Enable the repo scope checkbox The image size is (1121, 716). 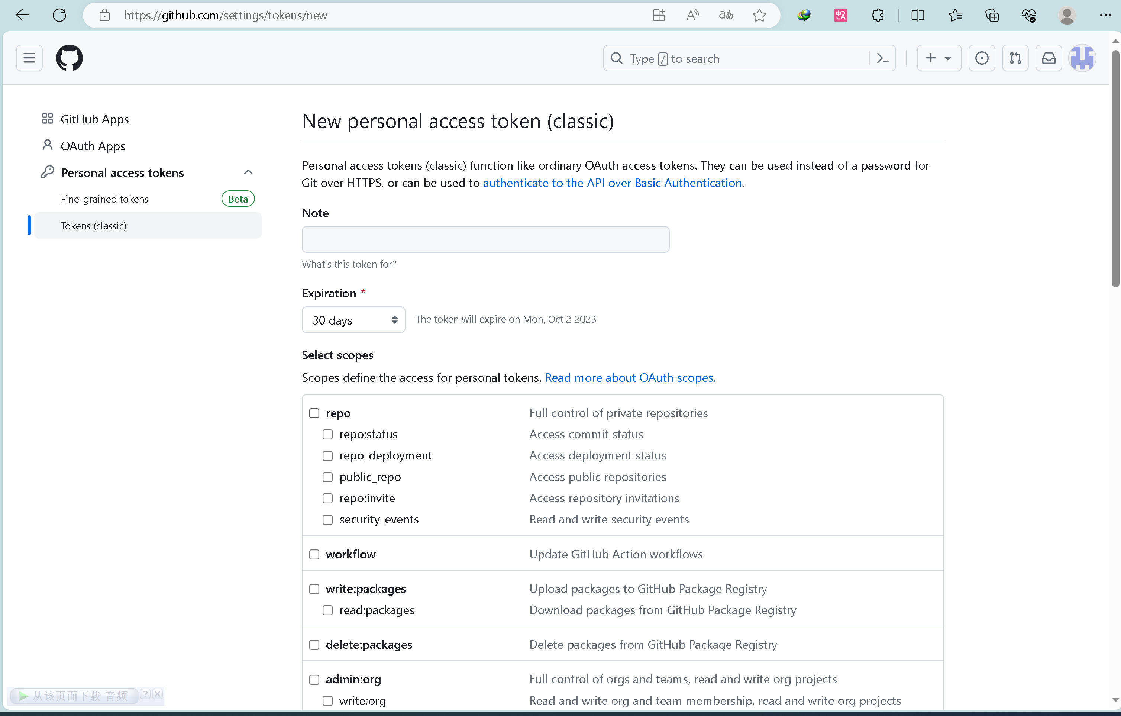(x=314, y=413)
